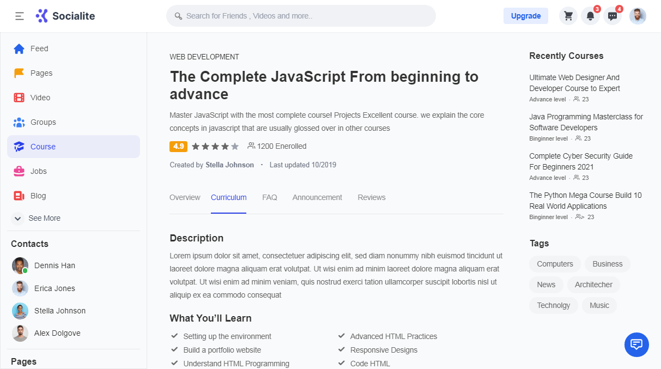The image size is (661, 369).
Task: Select the Computers tag
Action: pos(555,264)
